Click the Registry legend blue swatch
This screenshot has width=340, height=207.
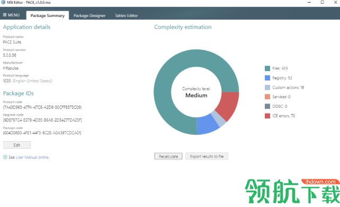267,78
